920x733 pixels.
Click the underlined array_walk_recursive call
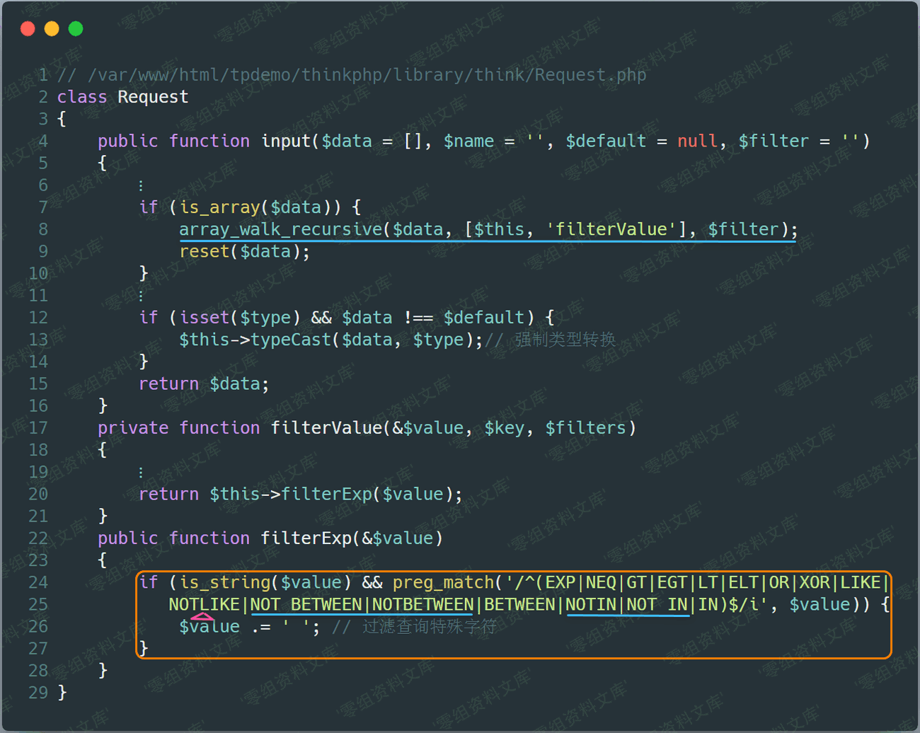tap(280, 229)
